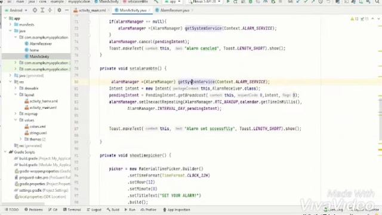Screen dimensions: 382x215
Task: Select home class in project tree
Action: click(32, 50)
